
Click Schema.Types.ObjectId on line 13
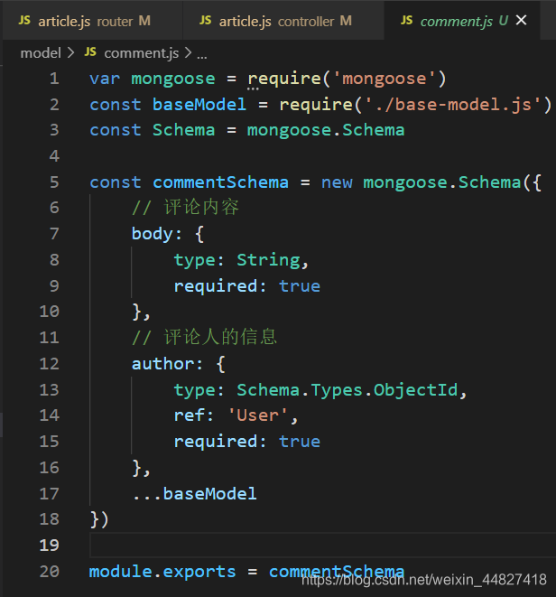(347, 390)
